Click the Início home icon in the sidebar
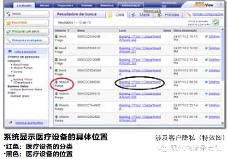The height and width of the screenshot is (159, 228). pyautogui.click(x=9, y=14)
